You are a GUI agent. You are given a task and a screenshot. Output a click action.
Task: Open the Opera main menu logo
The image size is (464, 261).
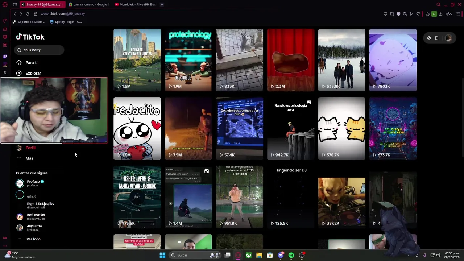tap(5, 4)
